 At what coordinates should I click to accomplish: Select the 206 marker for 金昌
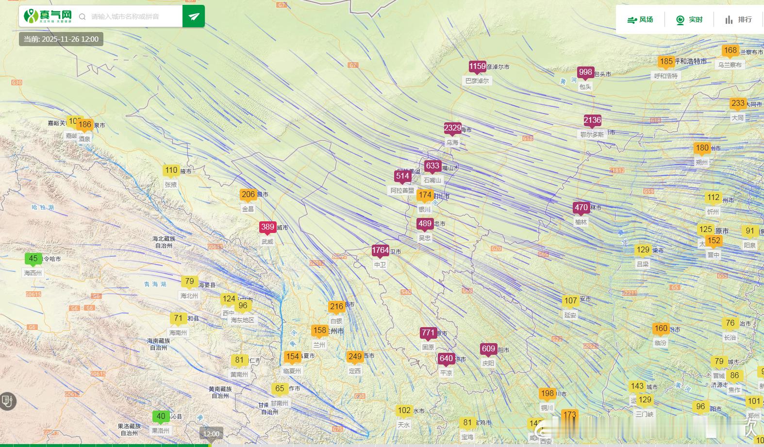pos(249,195)
